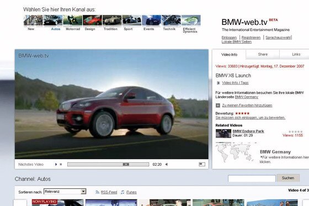
Task: Open the Sprachauswahl link
Action: coord(278,38)
